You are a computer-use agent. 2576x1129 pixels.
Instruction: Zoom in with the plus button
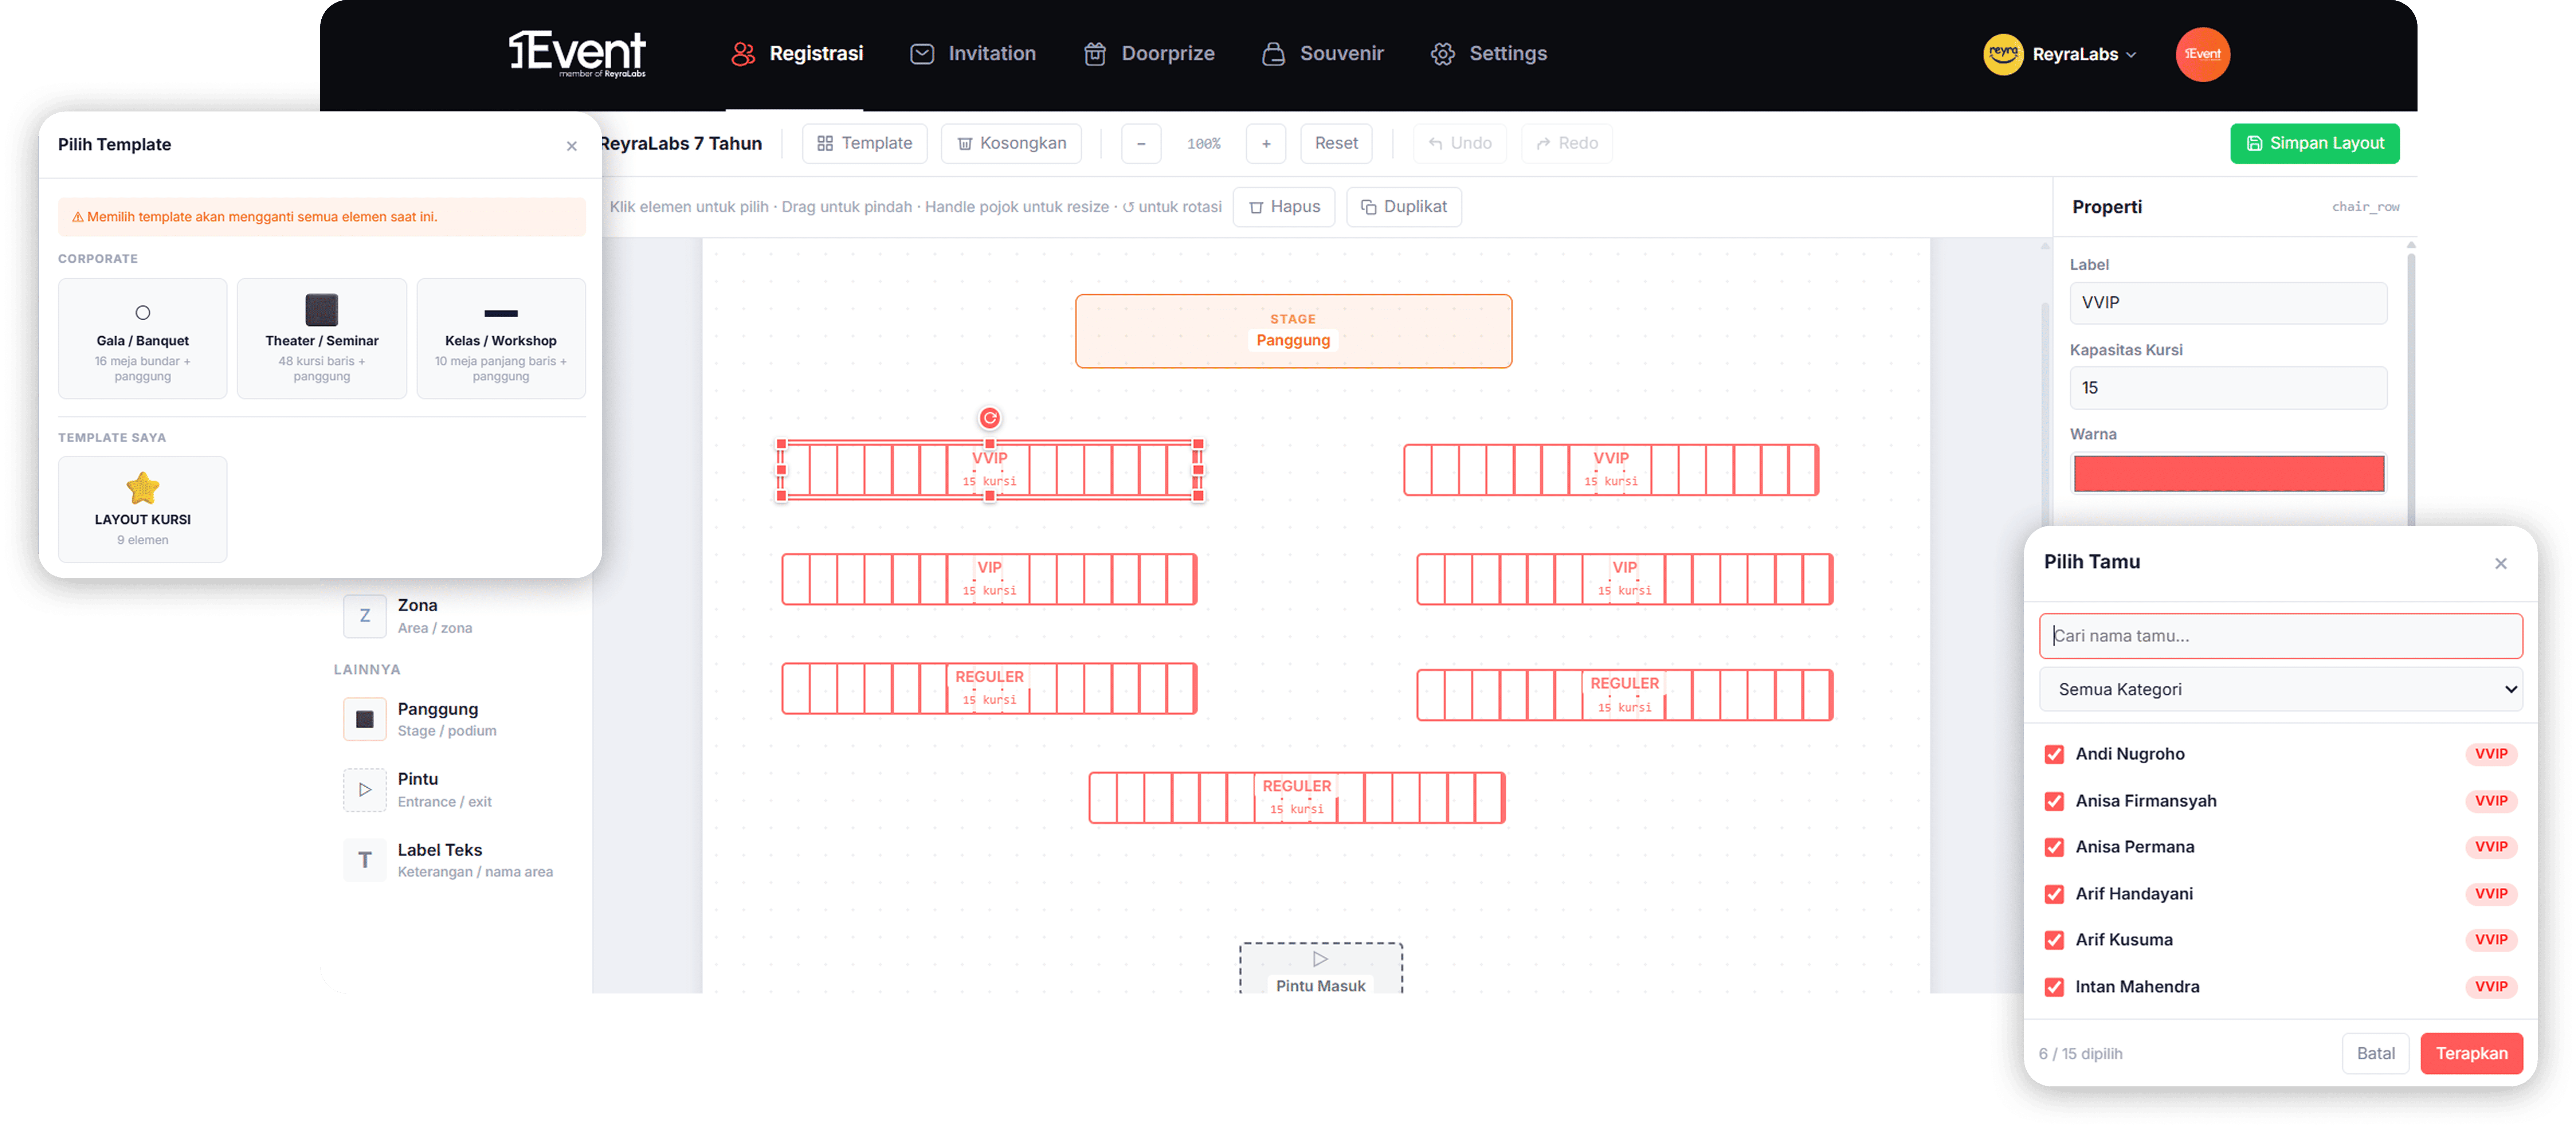coord(1266,143)
